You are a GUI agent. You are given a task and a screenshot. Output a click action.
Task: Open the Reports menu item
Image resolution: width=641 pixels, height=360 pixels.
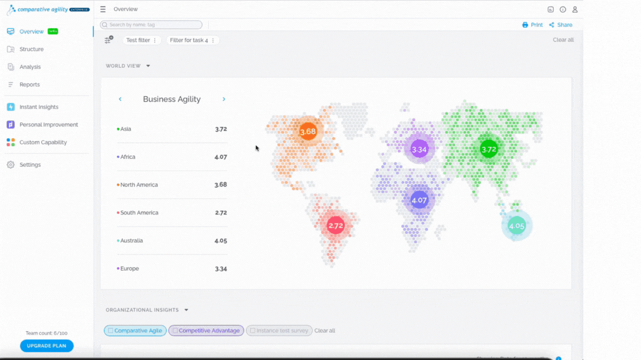point(29,84)
